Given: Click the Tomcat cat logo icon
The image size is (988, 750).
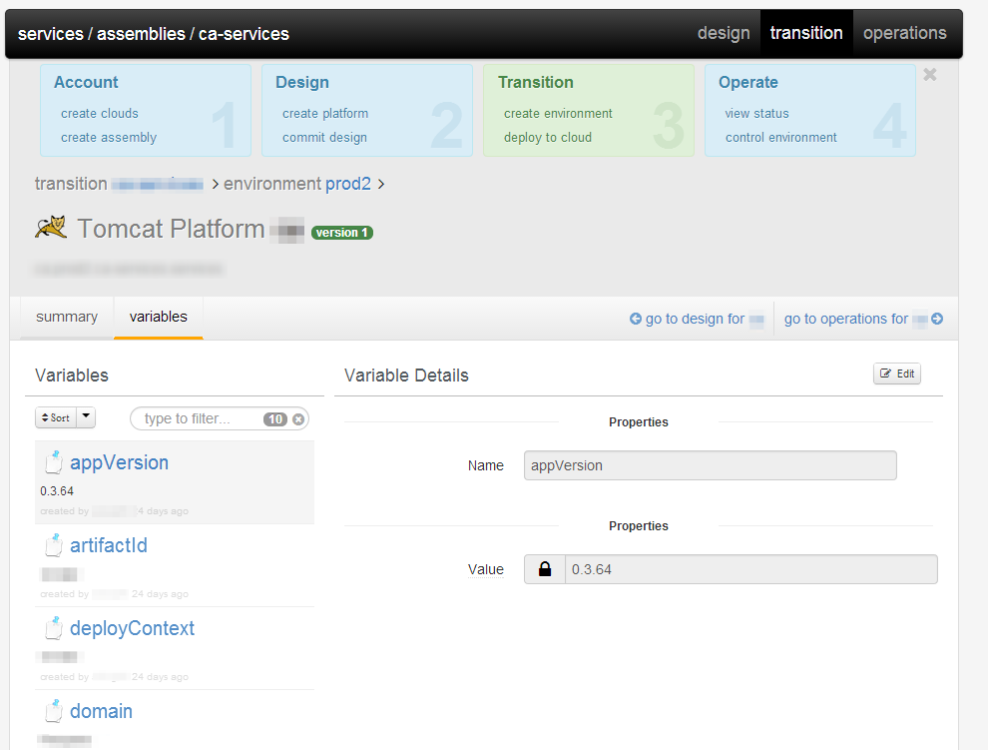Looking at the screenshot, I should 51,228.
